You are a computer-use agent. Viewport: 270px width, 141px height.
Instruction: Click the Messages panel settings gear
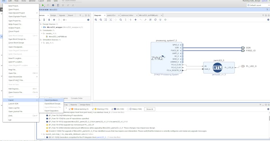coord(268,109)
